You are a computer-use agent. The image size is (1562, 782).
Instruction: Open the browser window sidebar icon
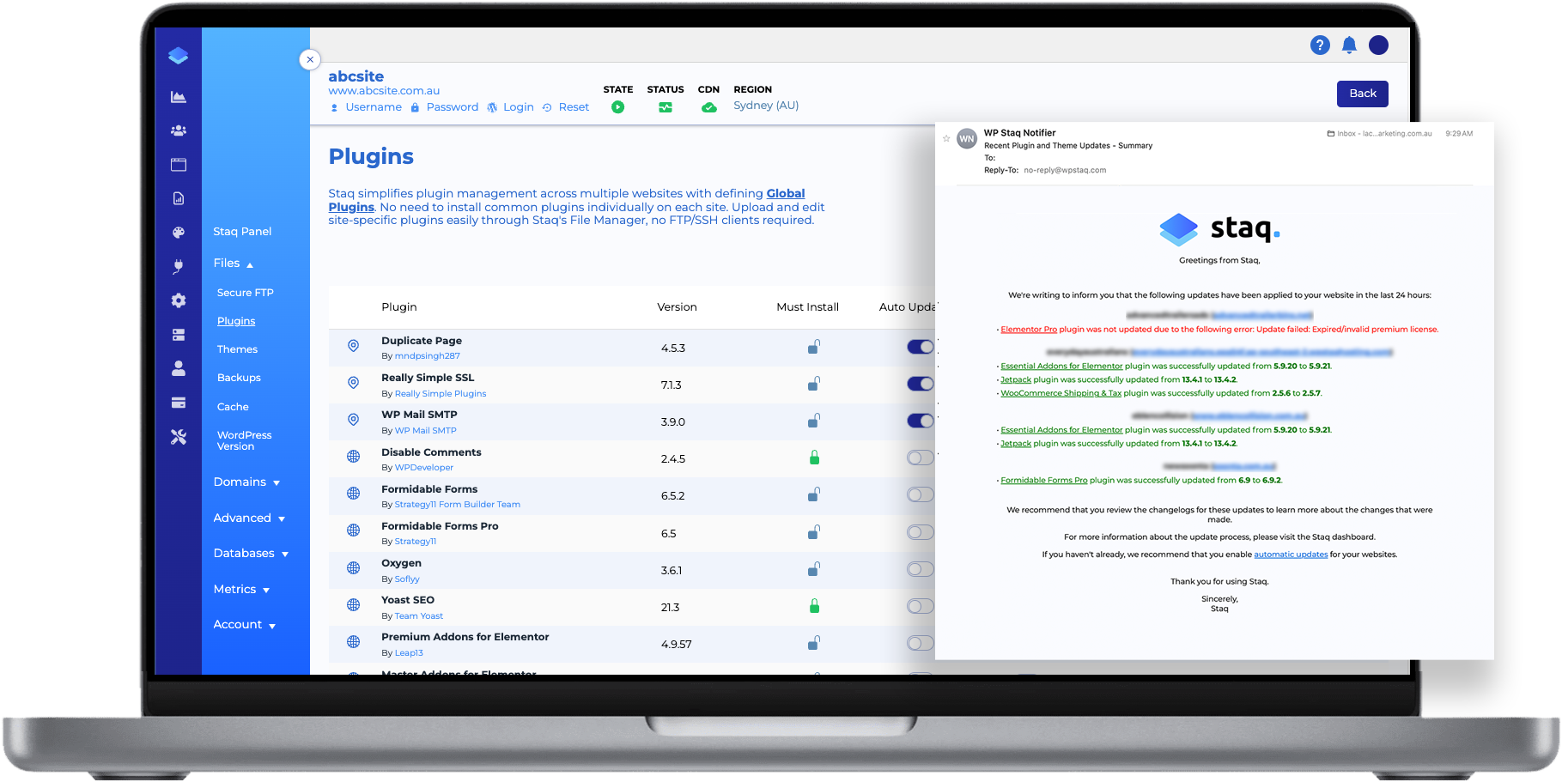(179, 165)
